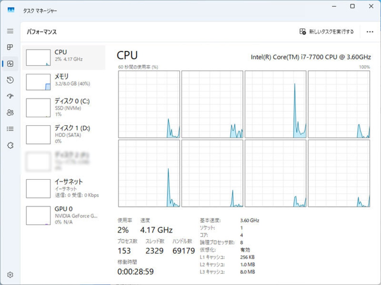Select the メモリ performance item
The image size is (381, 285).
click(x=64, y=82)
